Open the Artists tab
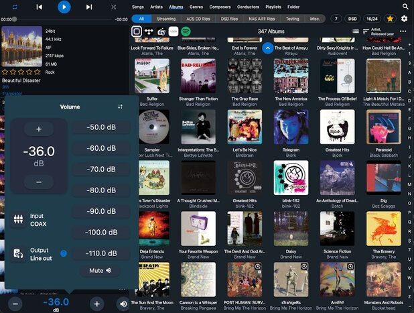Viewport: 414px width, 313px height. click(x=156, y=7)
